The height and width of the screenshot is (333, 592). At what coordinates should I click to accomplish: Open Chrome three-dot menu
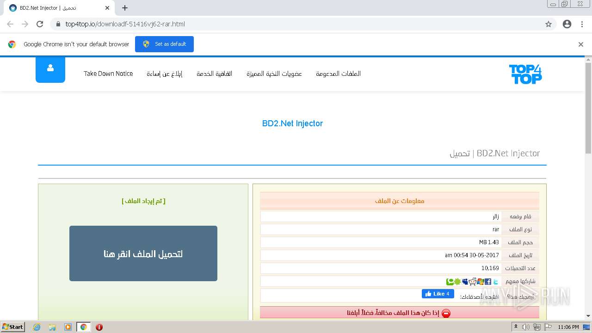[x=582, y=24]
